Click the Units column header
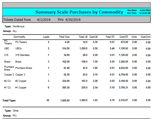 click(x=134, y=37)
